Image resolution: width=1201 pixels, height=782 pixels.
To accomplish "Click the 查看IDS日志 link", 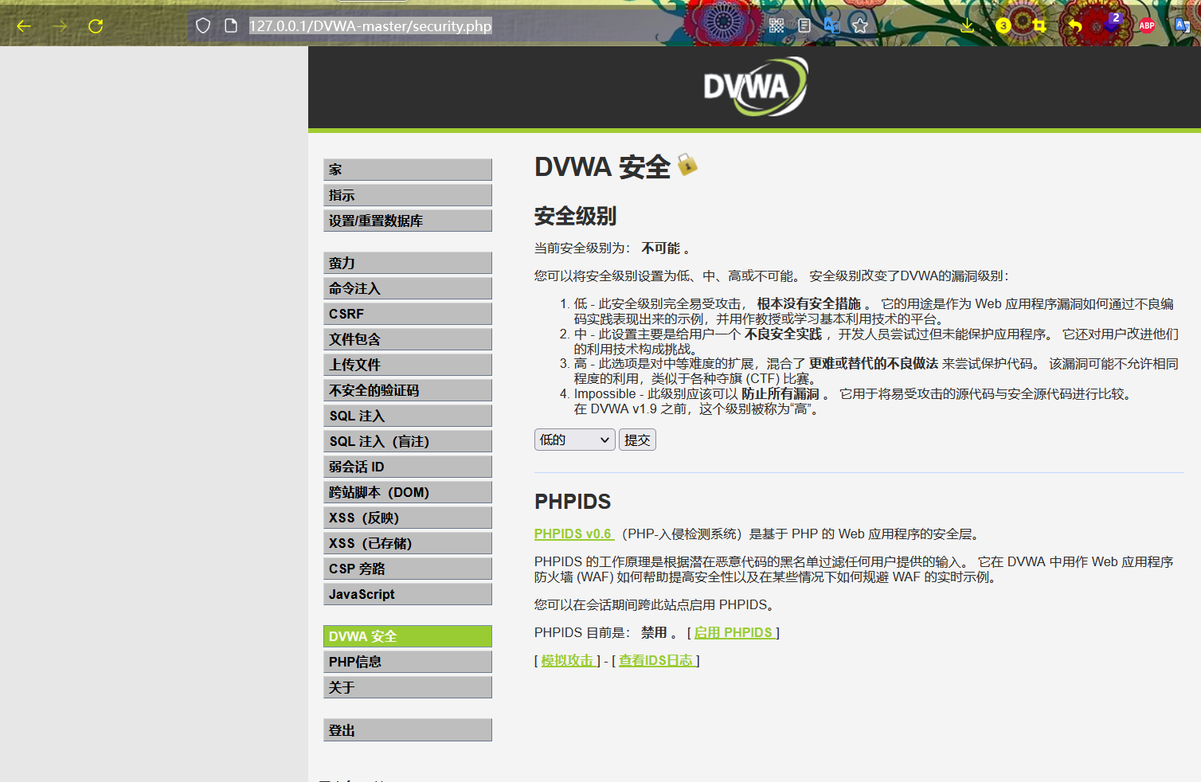I will [x=655, y=660].
